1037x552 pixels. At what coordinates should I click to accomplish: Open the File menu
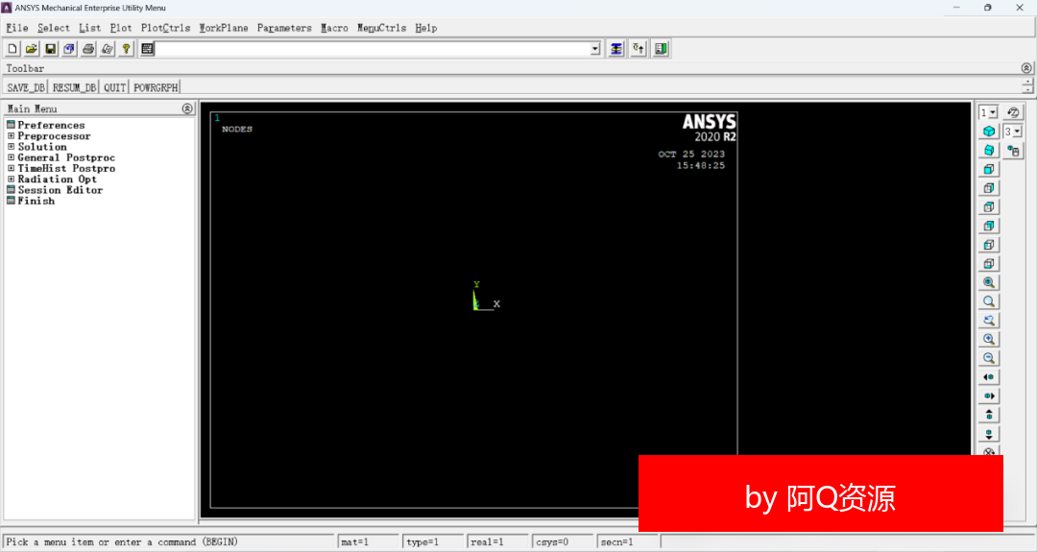pos(17,28)
